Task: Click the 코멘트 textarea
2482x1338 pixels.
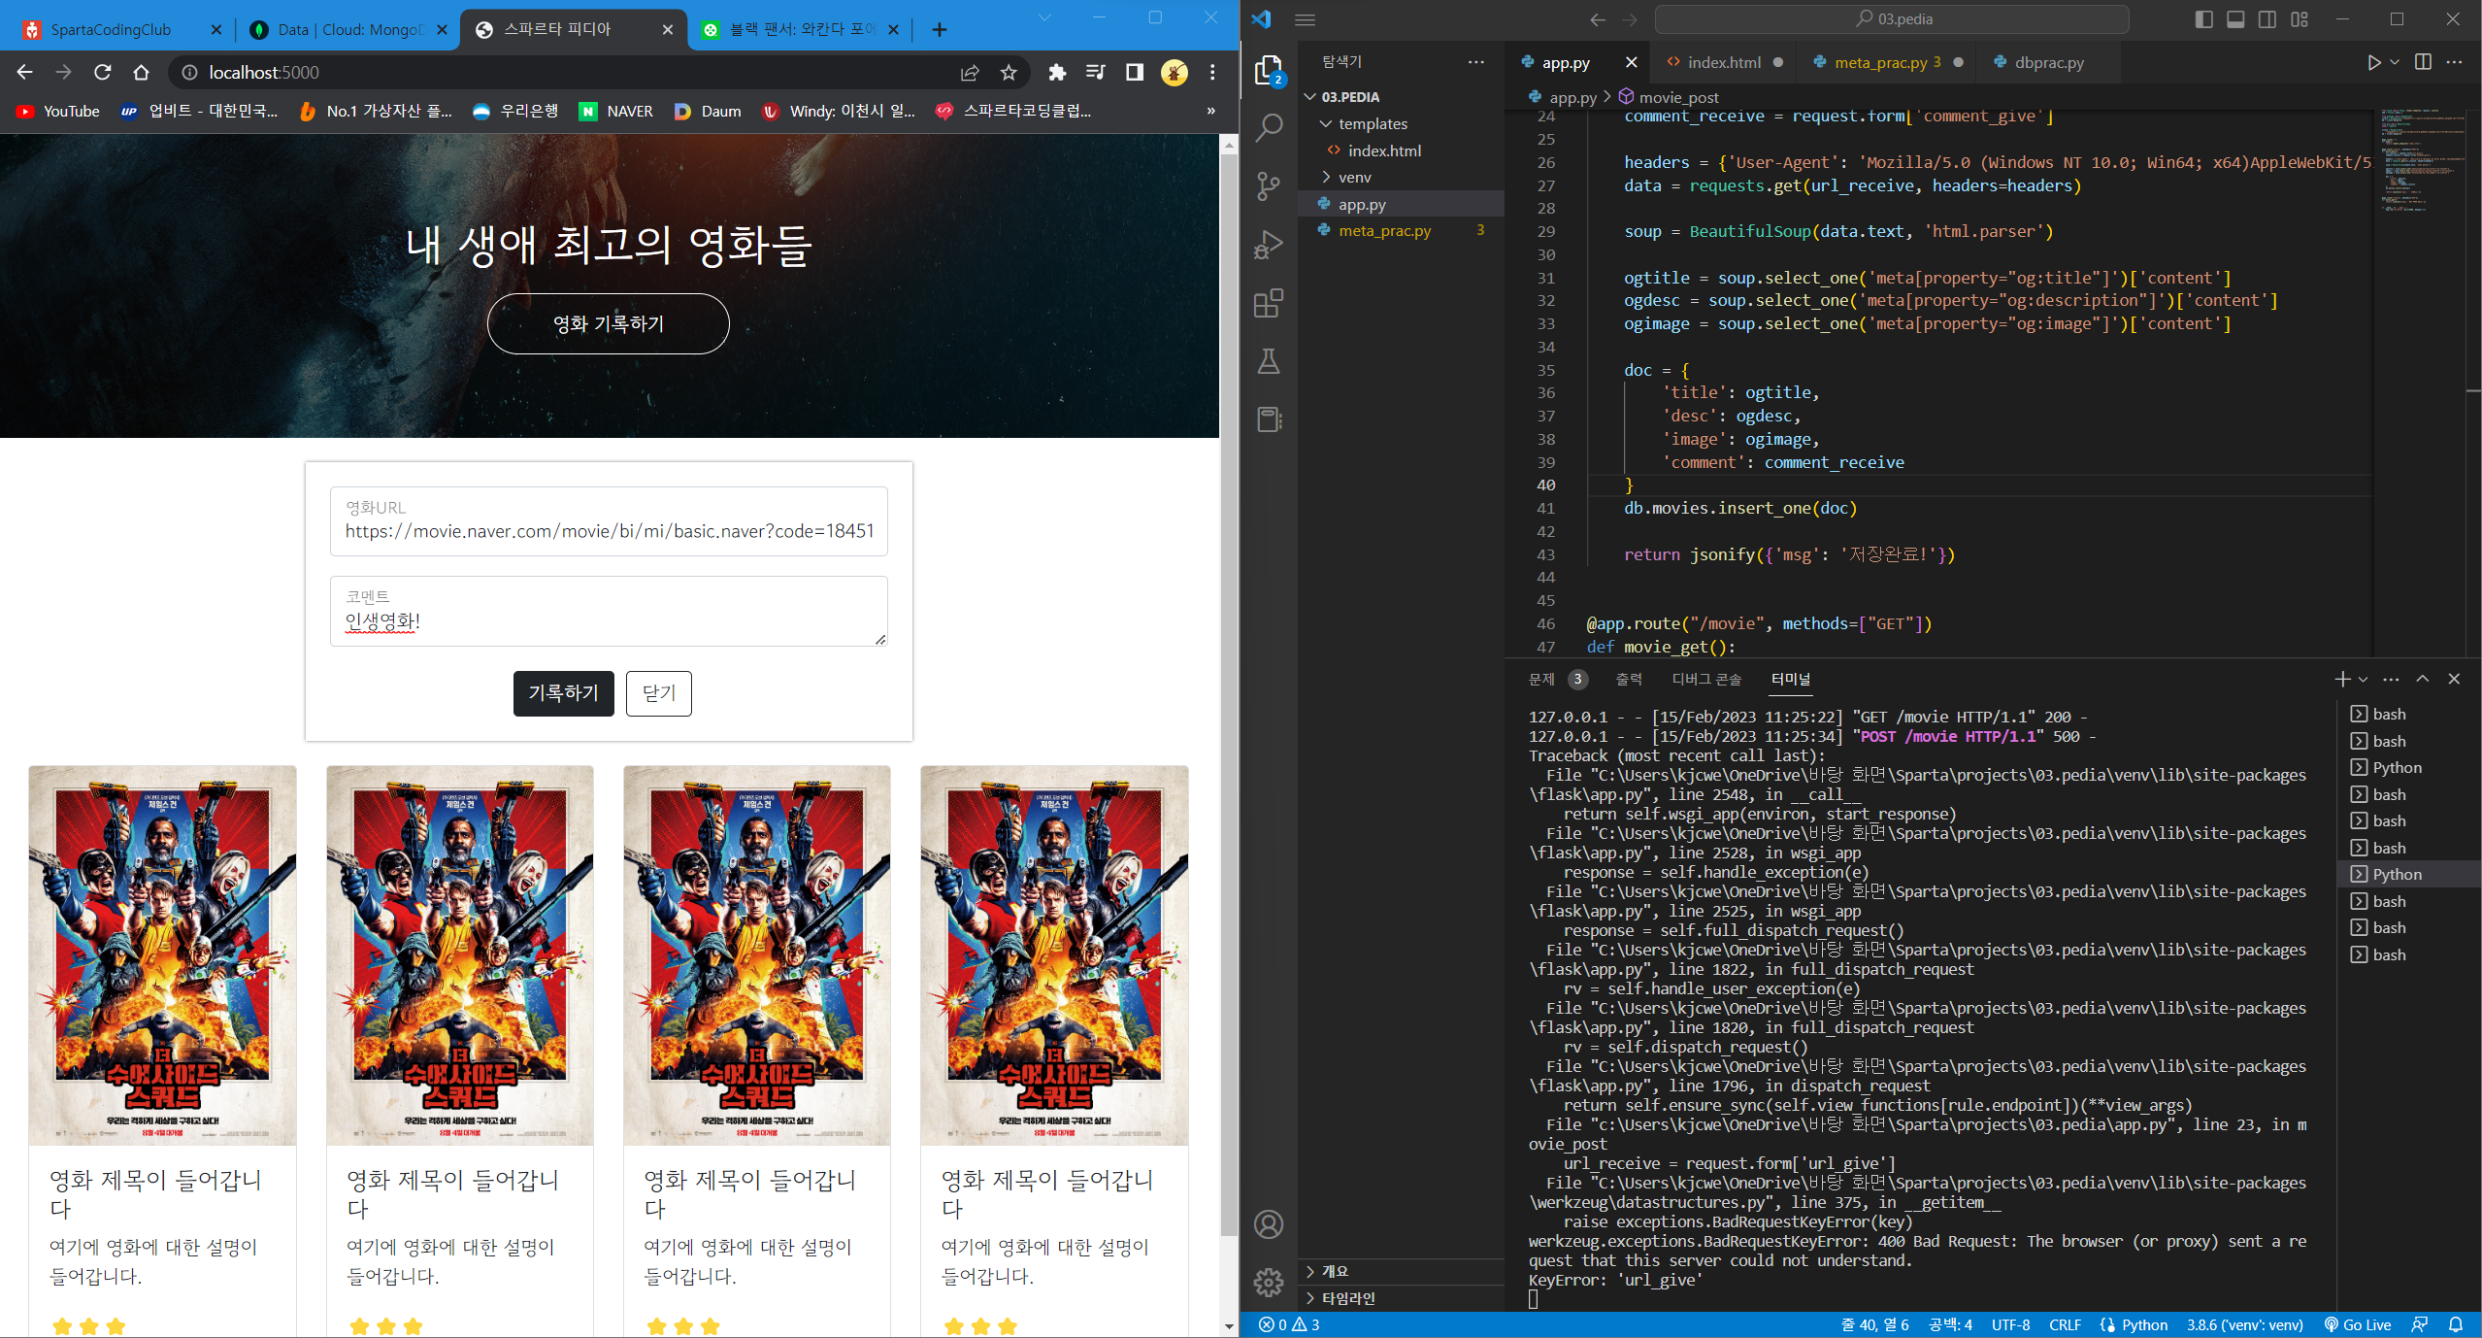Action: (609, 612)
